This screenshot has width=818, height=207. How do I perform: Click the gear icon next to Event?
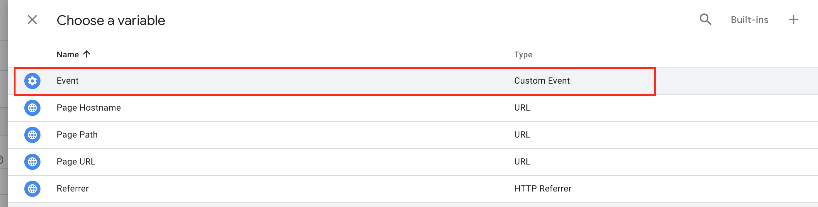click(x=32, y=81)
